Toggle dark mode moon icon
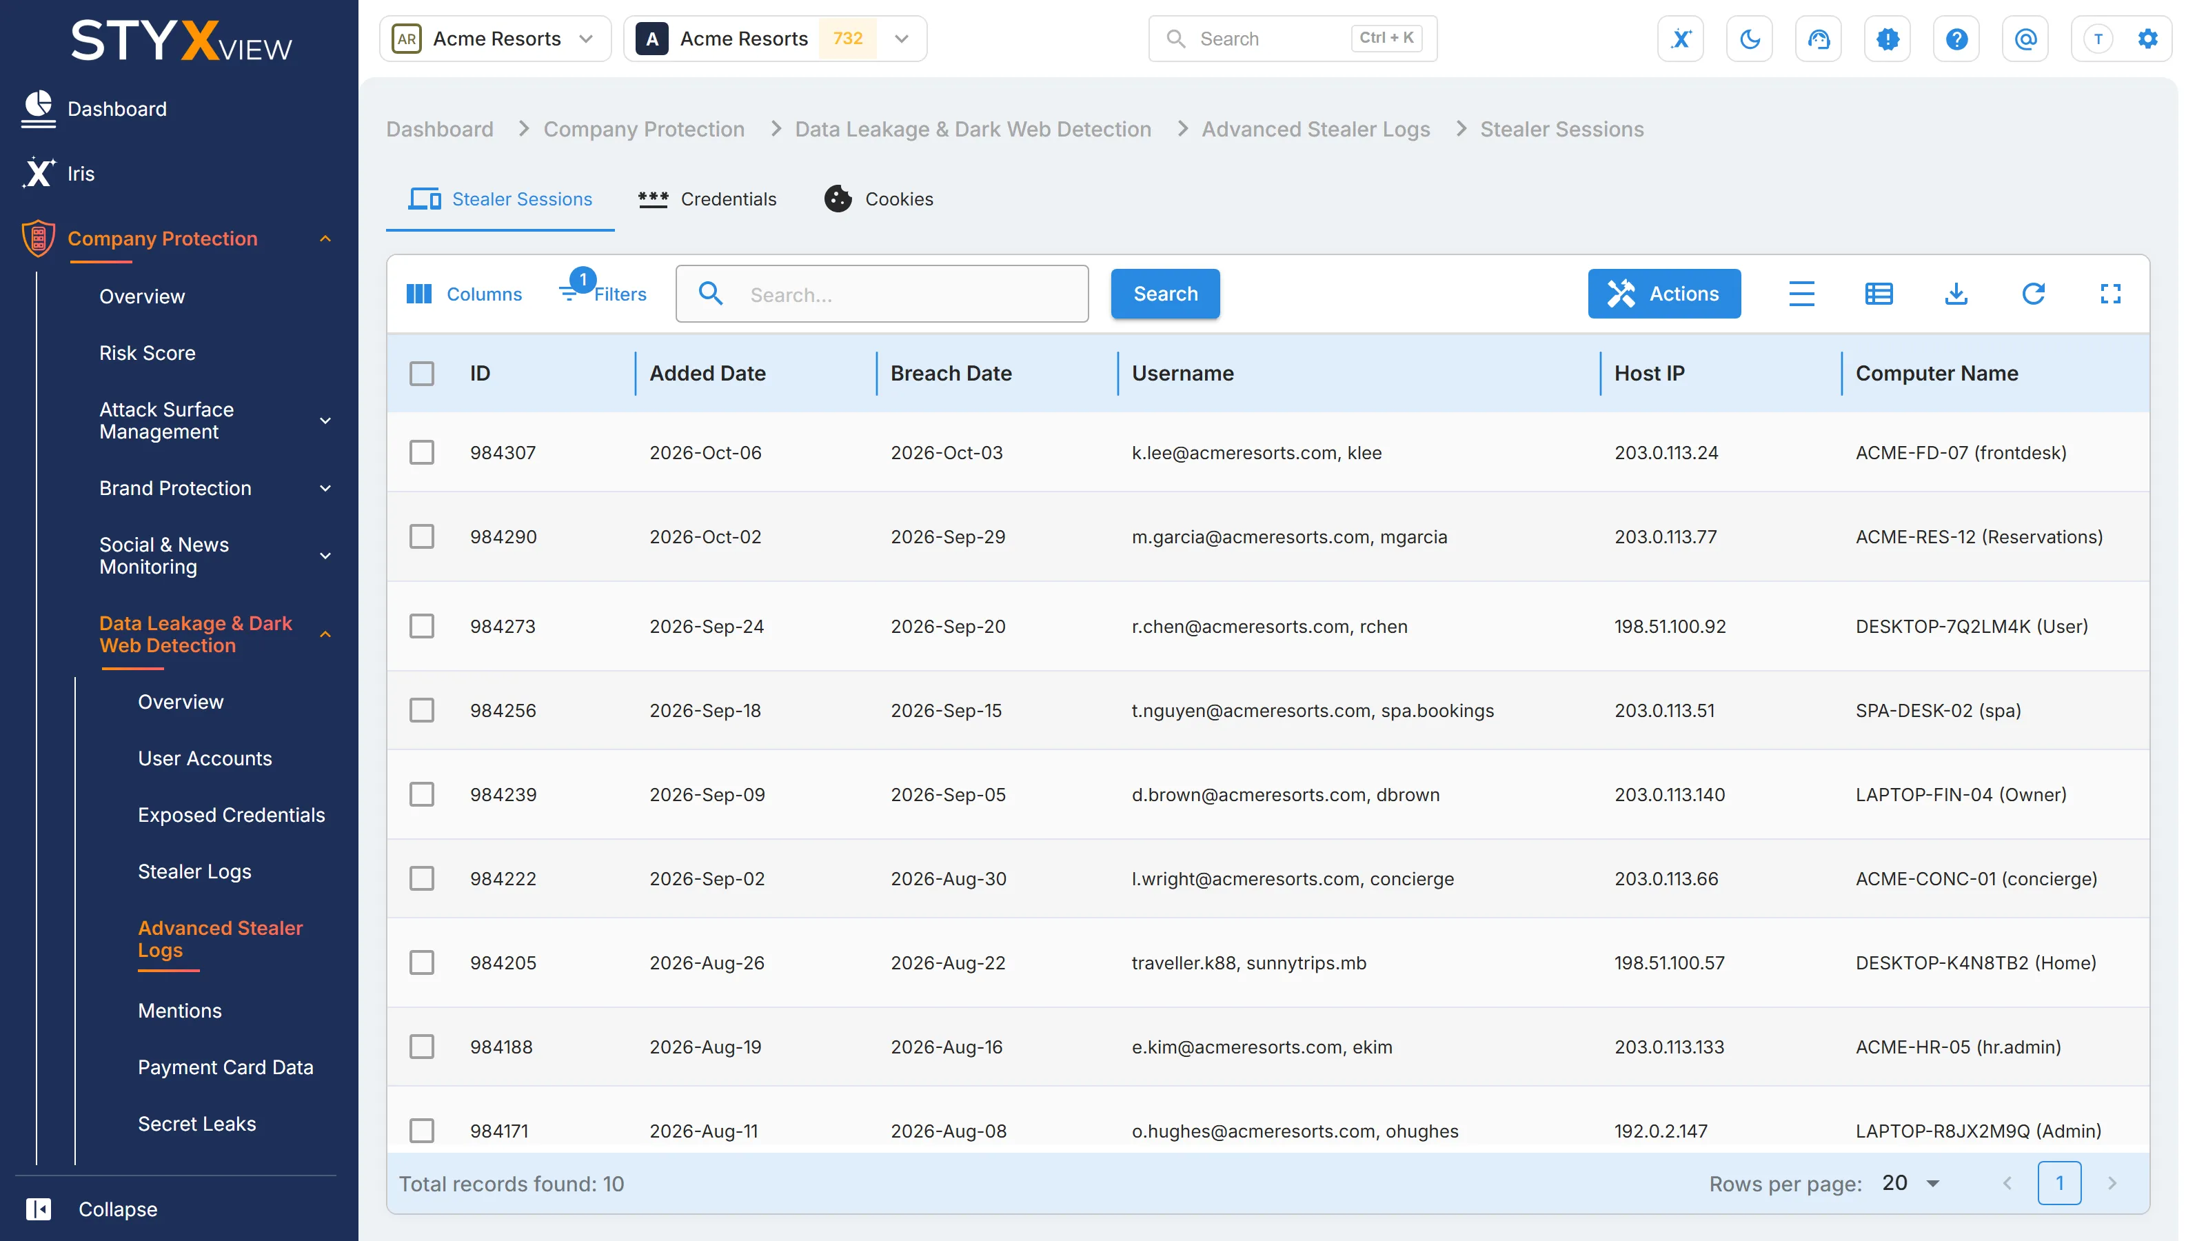 1750,39
